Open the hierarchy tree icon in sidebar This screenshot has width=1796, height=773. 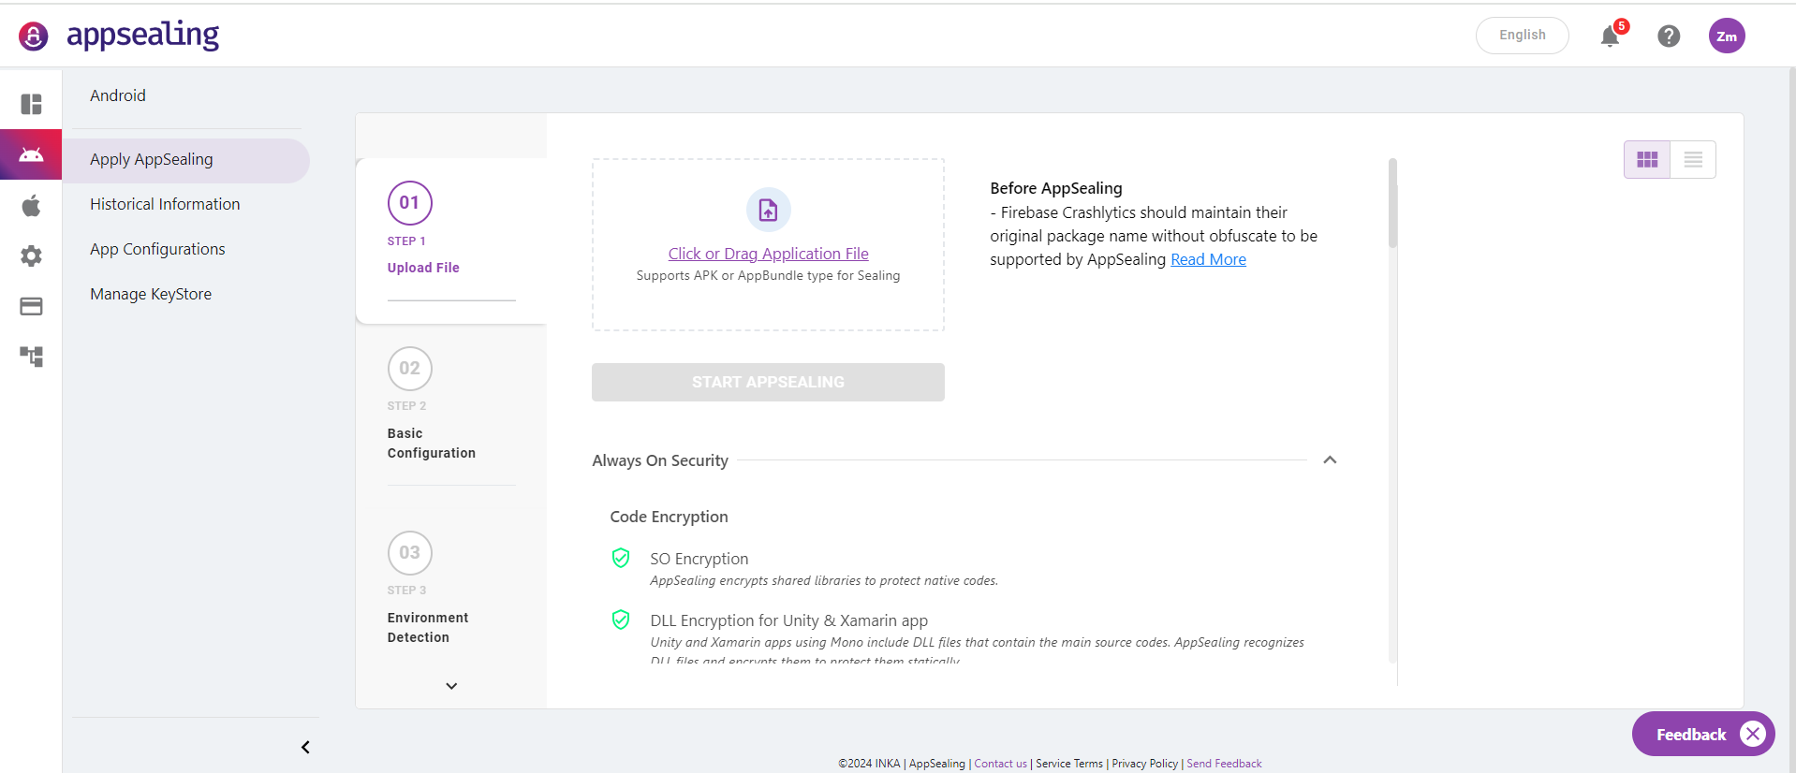[31, 357]
